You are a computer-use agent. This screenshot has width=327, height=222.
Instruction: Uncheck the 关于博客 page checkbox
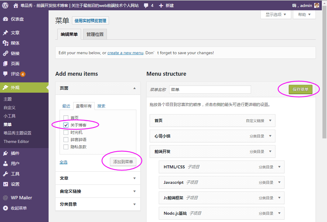tap(66, 125)
